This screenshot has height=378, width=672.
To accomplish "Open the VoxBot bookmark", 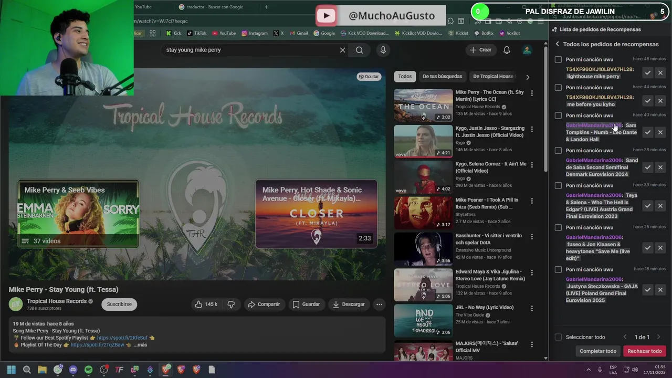I will (x=509, y=33).
